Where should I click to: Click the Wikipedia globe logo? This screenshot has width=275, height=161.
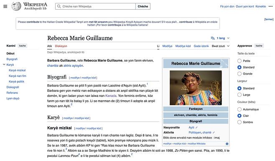16,6
